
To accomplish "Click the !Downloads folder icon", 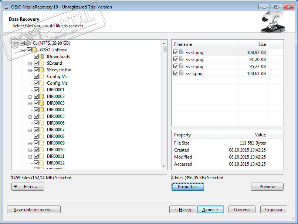I will coord(42,57).
